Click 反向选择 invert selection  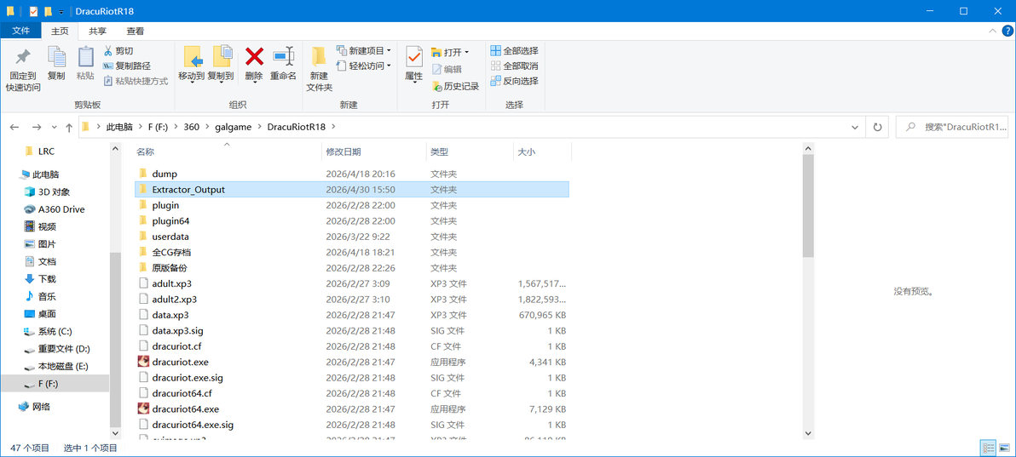515,81
